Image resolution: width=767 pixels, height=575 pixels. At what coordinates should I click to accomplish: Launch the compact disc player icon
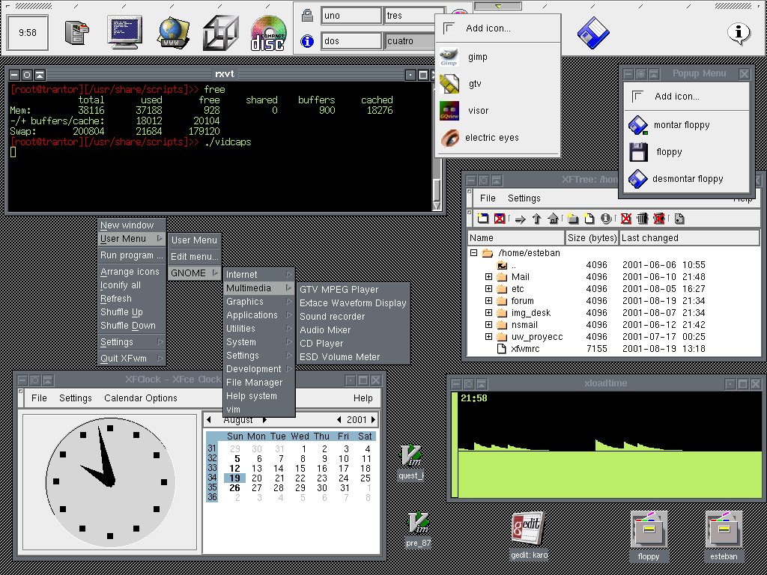[x=268, y=33]
